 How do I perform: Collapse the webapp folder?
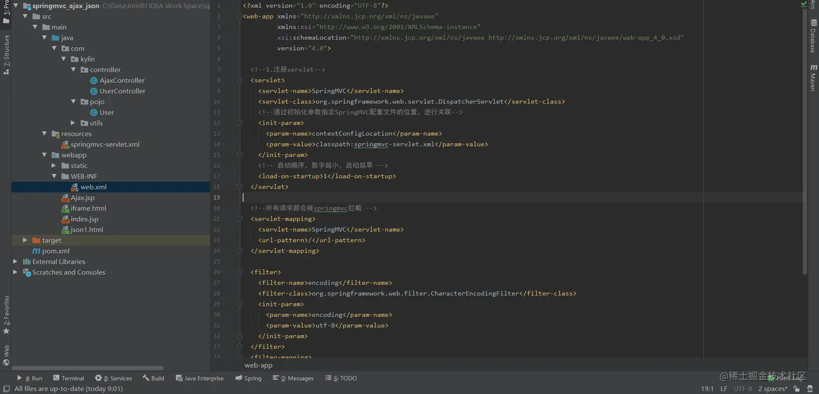tap(44, 155)
